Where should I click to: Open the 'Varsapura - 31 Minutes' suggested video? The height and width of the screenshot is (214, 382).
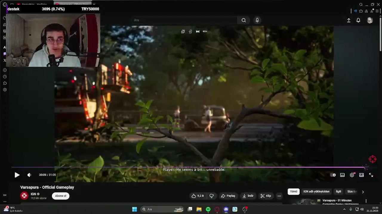[x=341, y=202]
